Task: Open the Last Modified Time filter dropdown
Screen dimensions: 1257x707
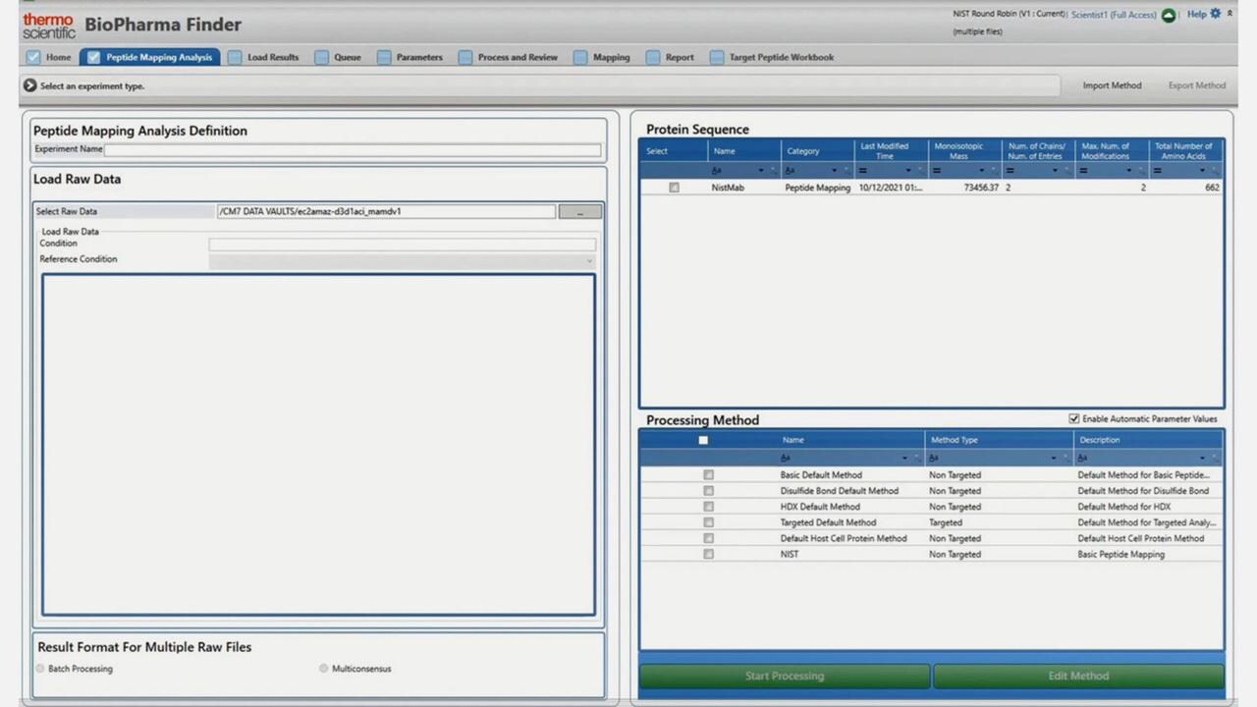Action: 908,171
